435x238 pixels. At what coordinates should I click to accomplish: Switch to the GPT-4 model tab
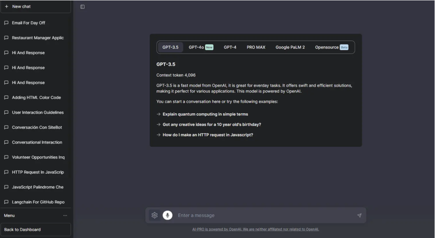click(x=230, y=47)
